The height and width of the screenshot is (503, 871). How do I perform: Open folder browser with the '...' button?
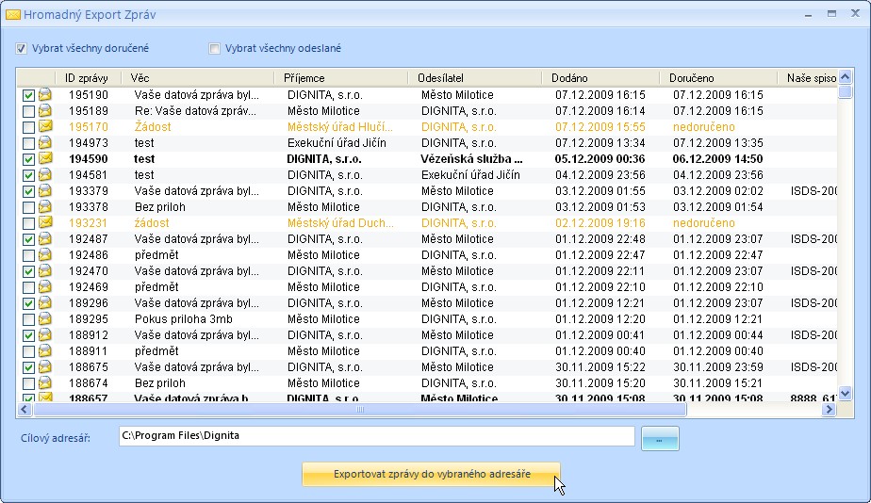pyautogui.click(x=660, y=439)
